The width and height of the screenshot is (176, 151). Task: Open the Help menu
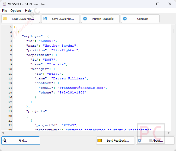click(x=28, y=11)
